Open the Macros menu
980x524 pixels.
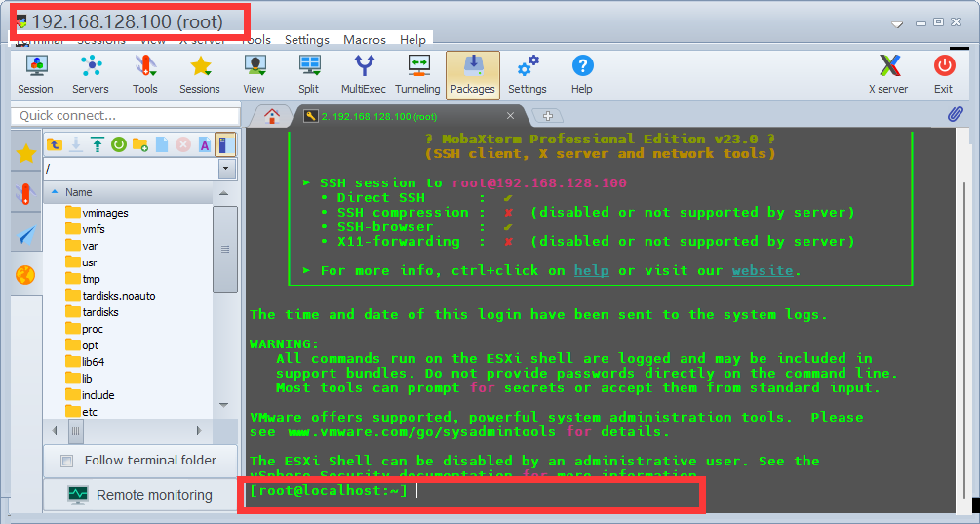coord(365,39)
